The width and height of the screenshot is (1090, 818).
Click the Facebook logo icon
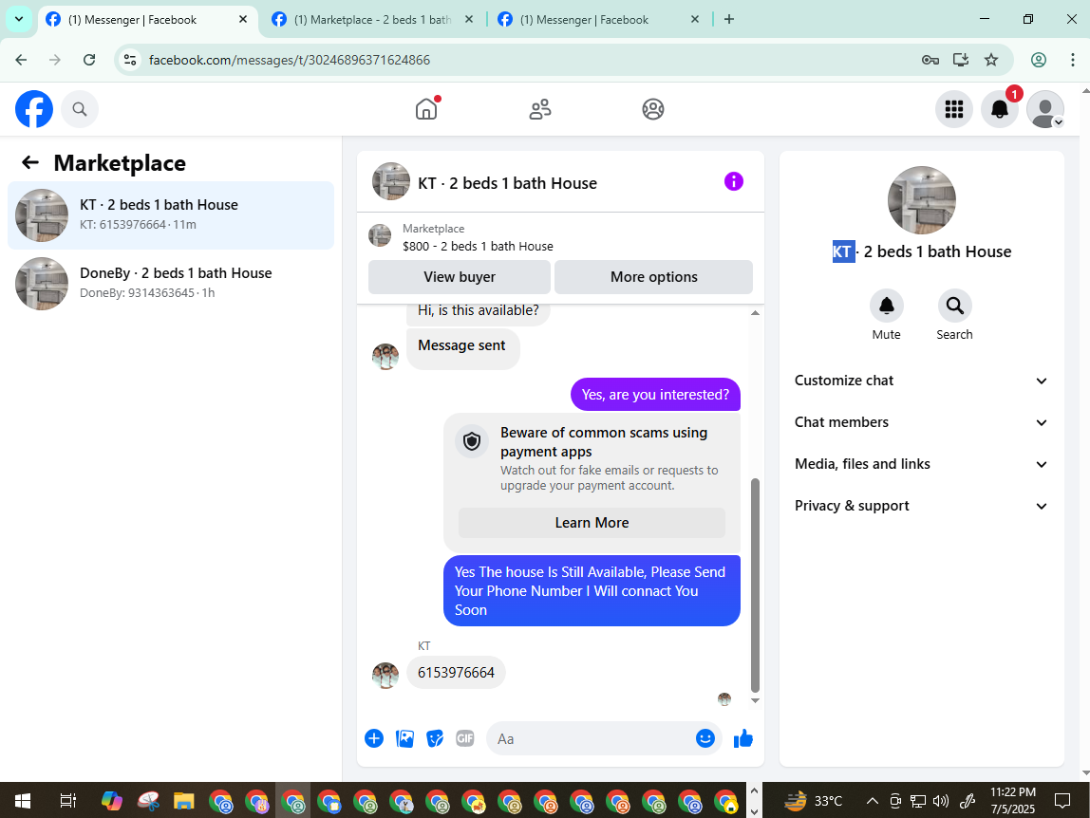point(34,109)
